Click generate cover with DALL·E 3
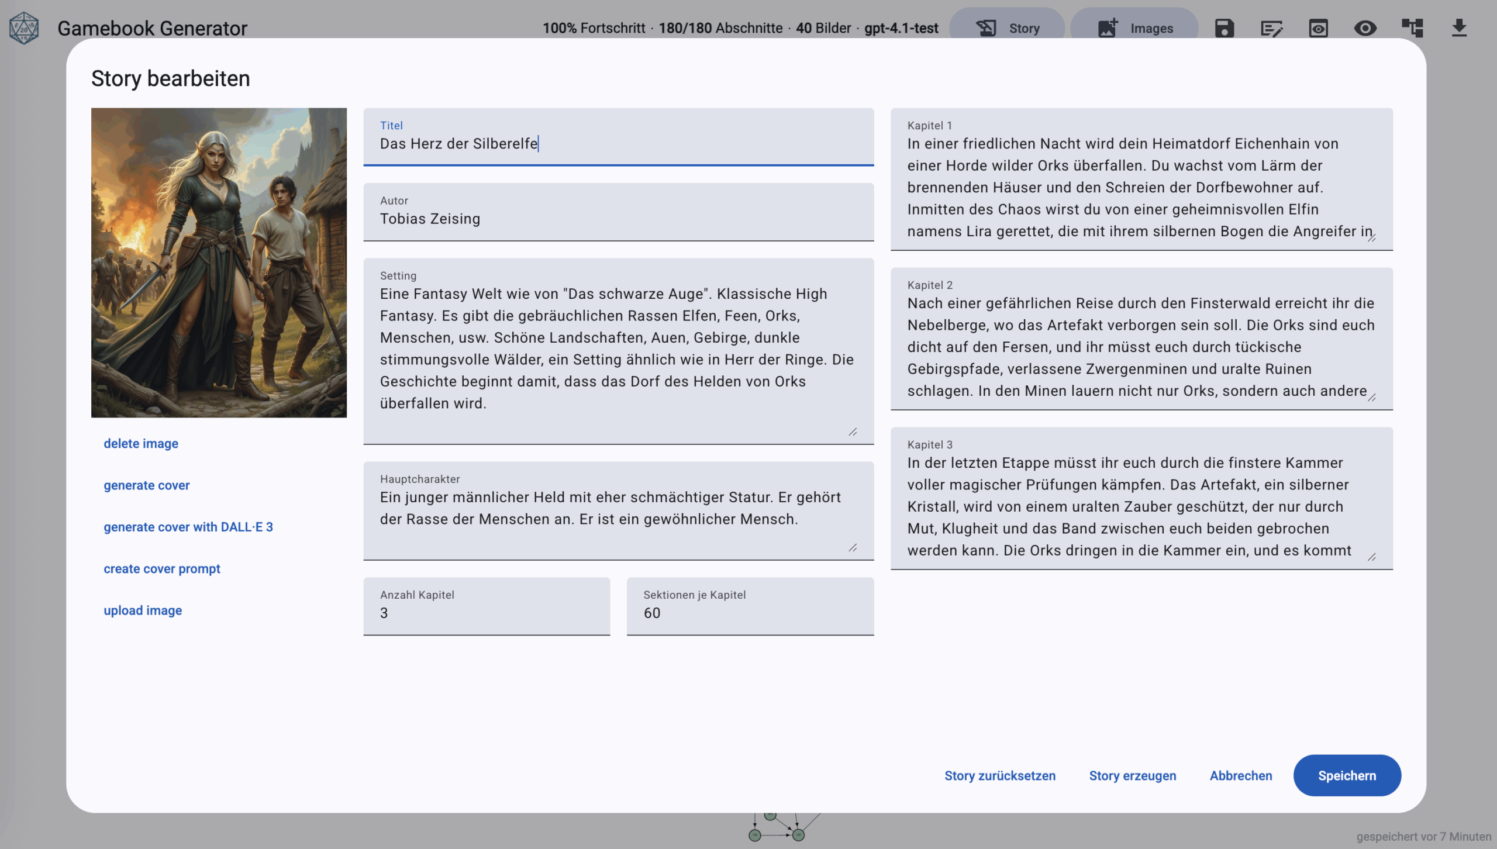Image resolution: width=1497 pixels, height=849 pixels. coord(188,527)
